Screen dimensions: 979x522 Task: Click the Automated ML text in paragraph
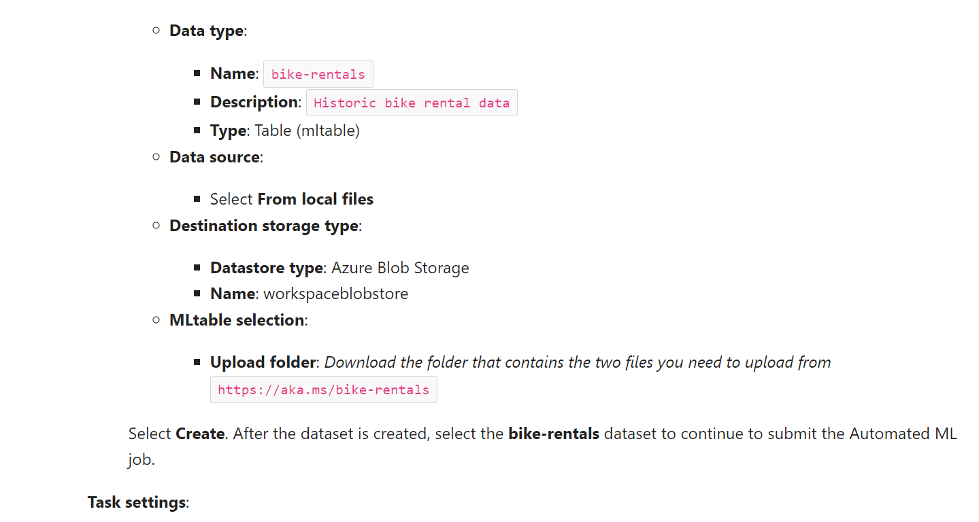tap(903, 434)
